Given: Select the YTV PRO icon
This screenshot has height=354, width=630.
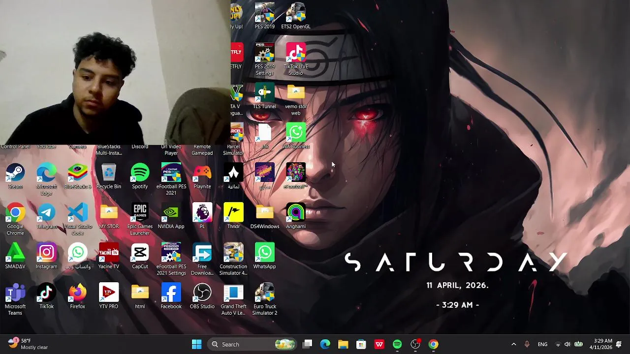Looking at the screenshot, I should pyautogui.click(x=109, y=296).
